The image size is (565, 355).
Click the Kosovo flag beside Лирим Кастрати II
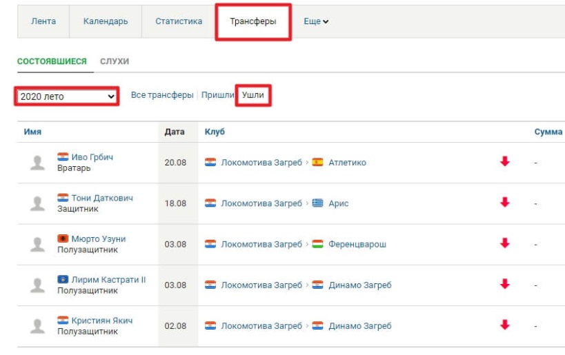(63, 280)
